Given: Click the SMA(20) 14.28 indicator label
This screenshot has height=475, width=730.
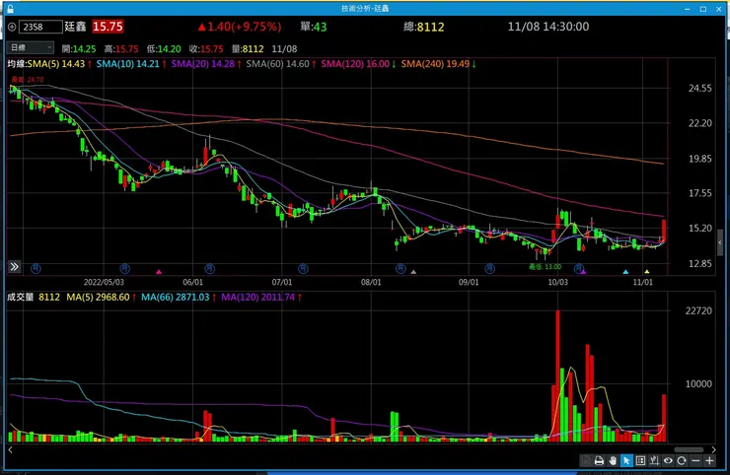Looking at the screenshot, I should pyautogui.click(x=202, y=64).
